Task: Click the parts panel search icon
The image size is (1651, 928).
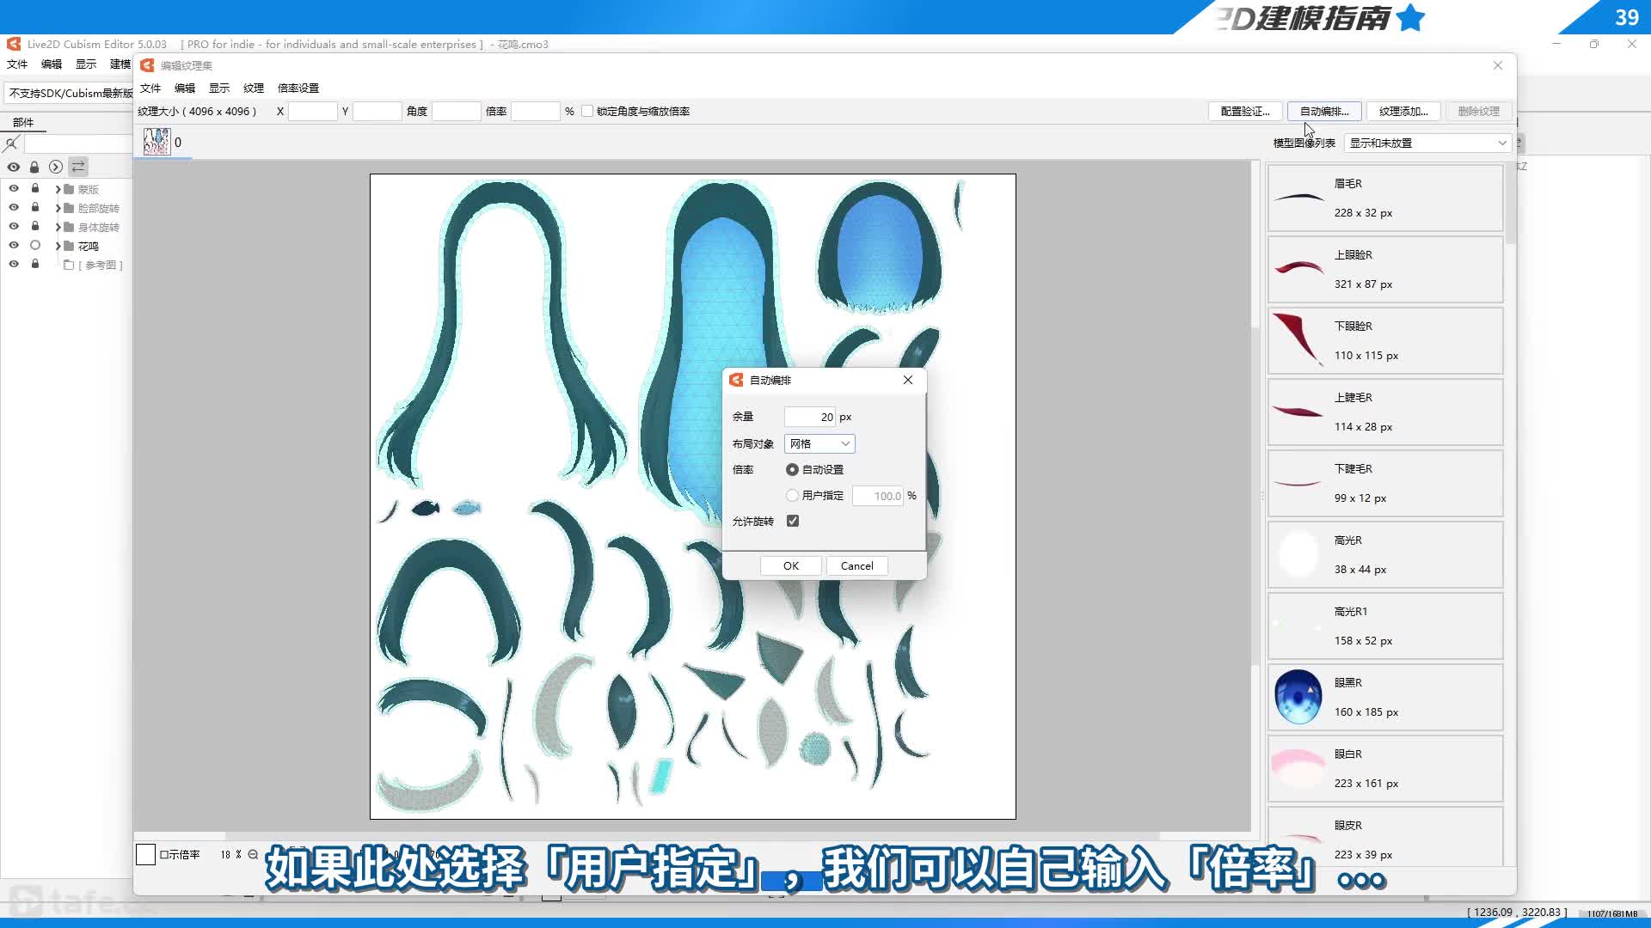Action: pyautogui.click(x=11, y=143)
